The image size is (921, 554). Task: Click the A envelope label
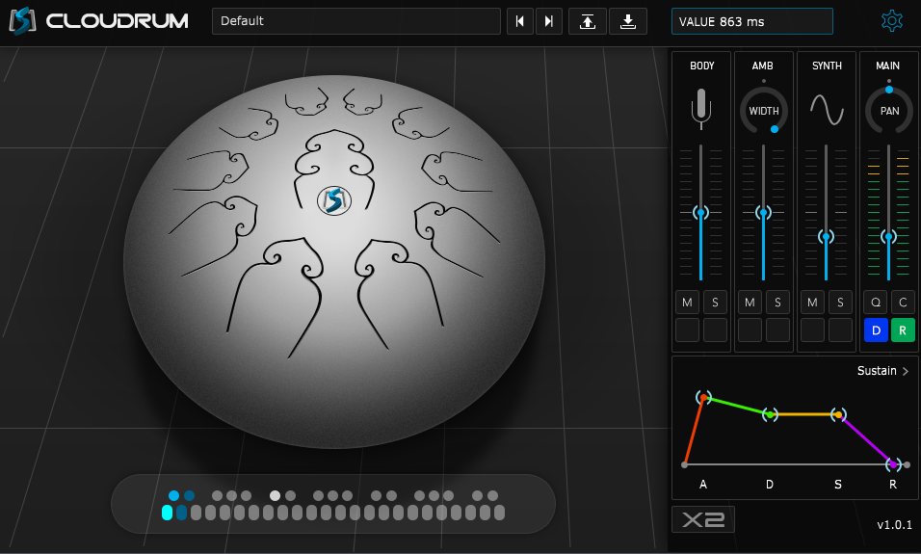703,485
